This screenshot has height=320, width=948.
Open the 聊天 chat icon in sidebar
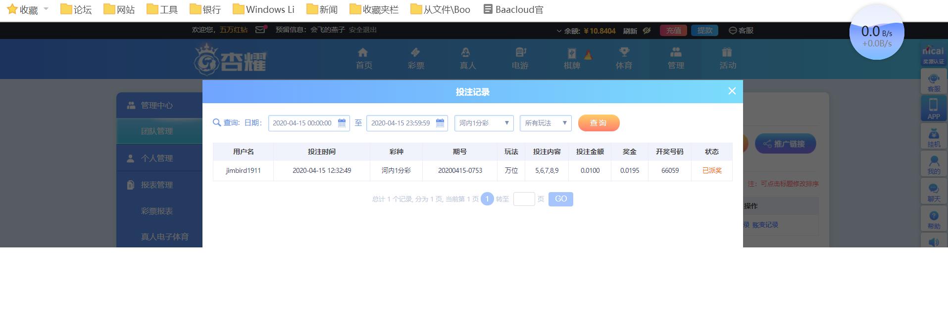934,192
